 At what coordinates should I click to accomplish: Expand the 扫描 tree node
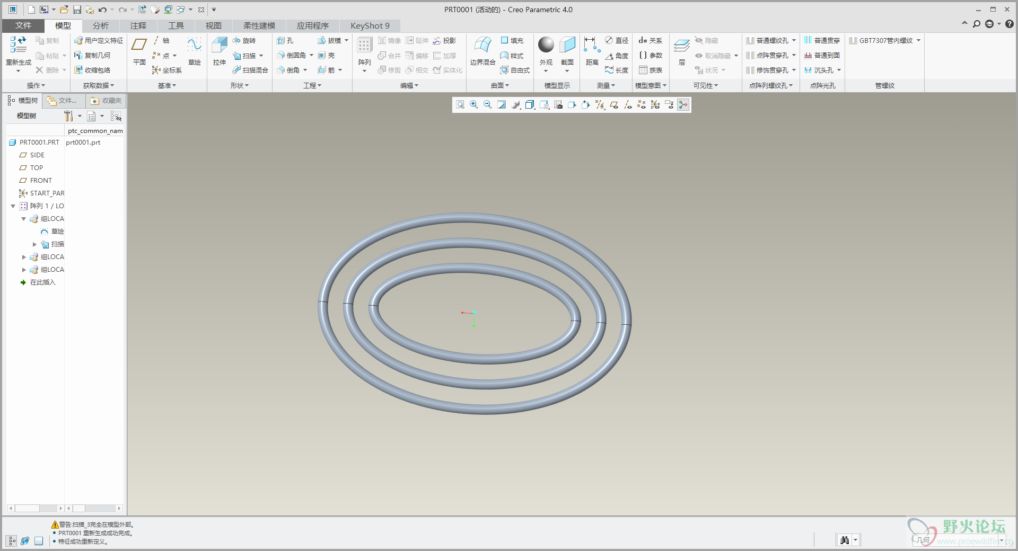click(x=34, y=244)
